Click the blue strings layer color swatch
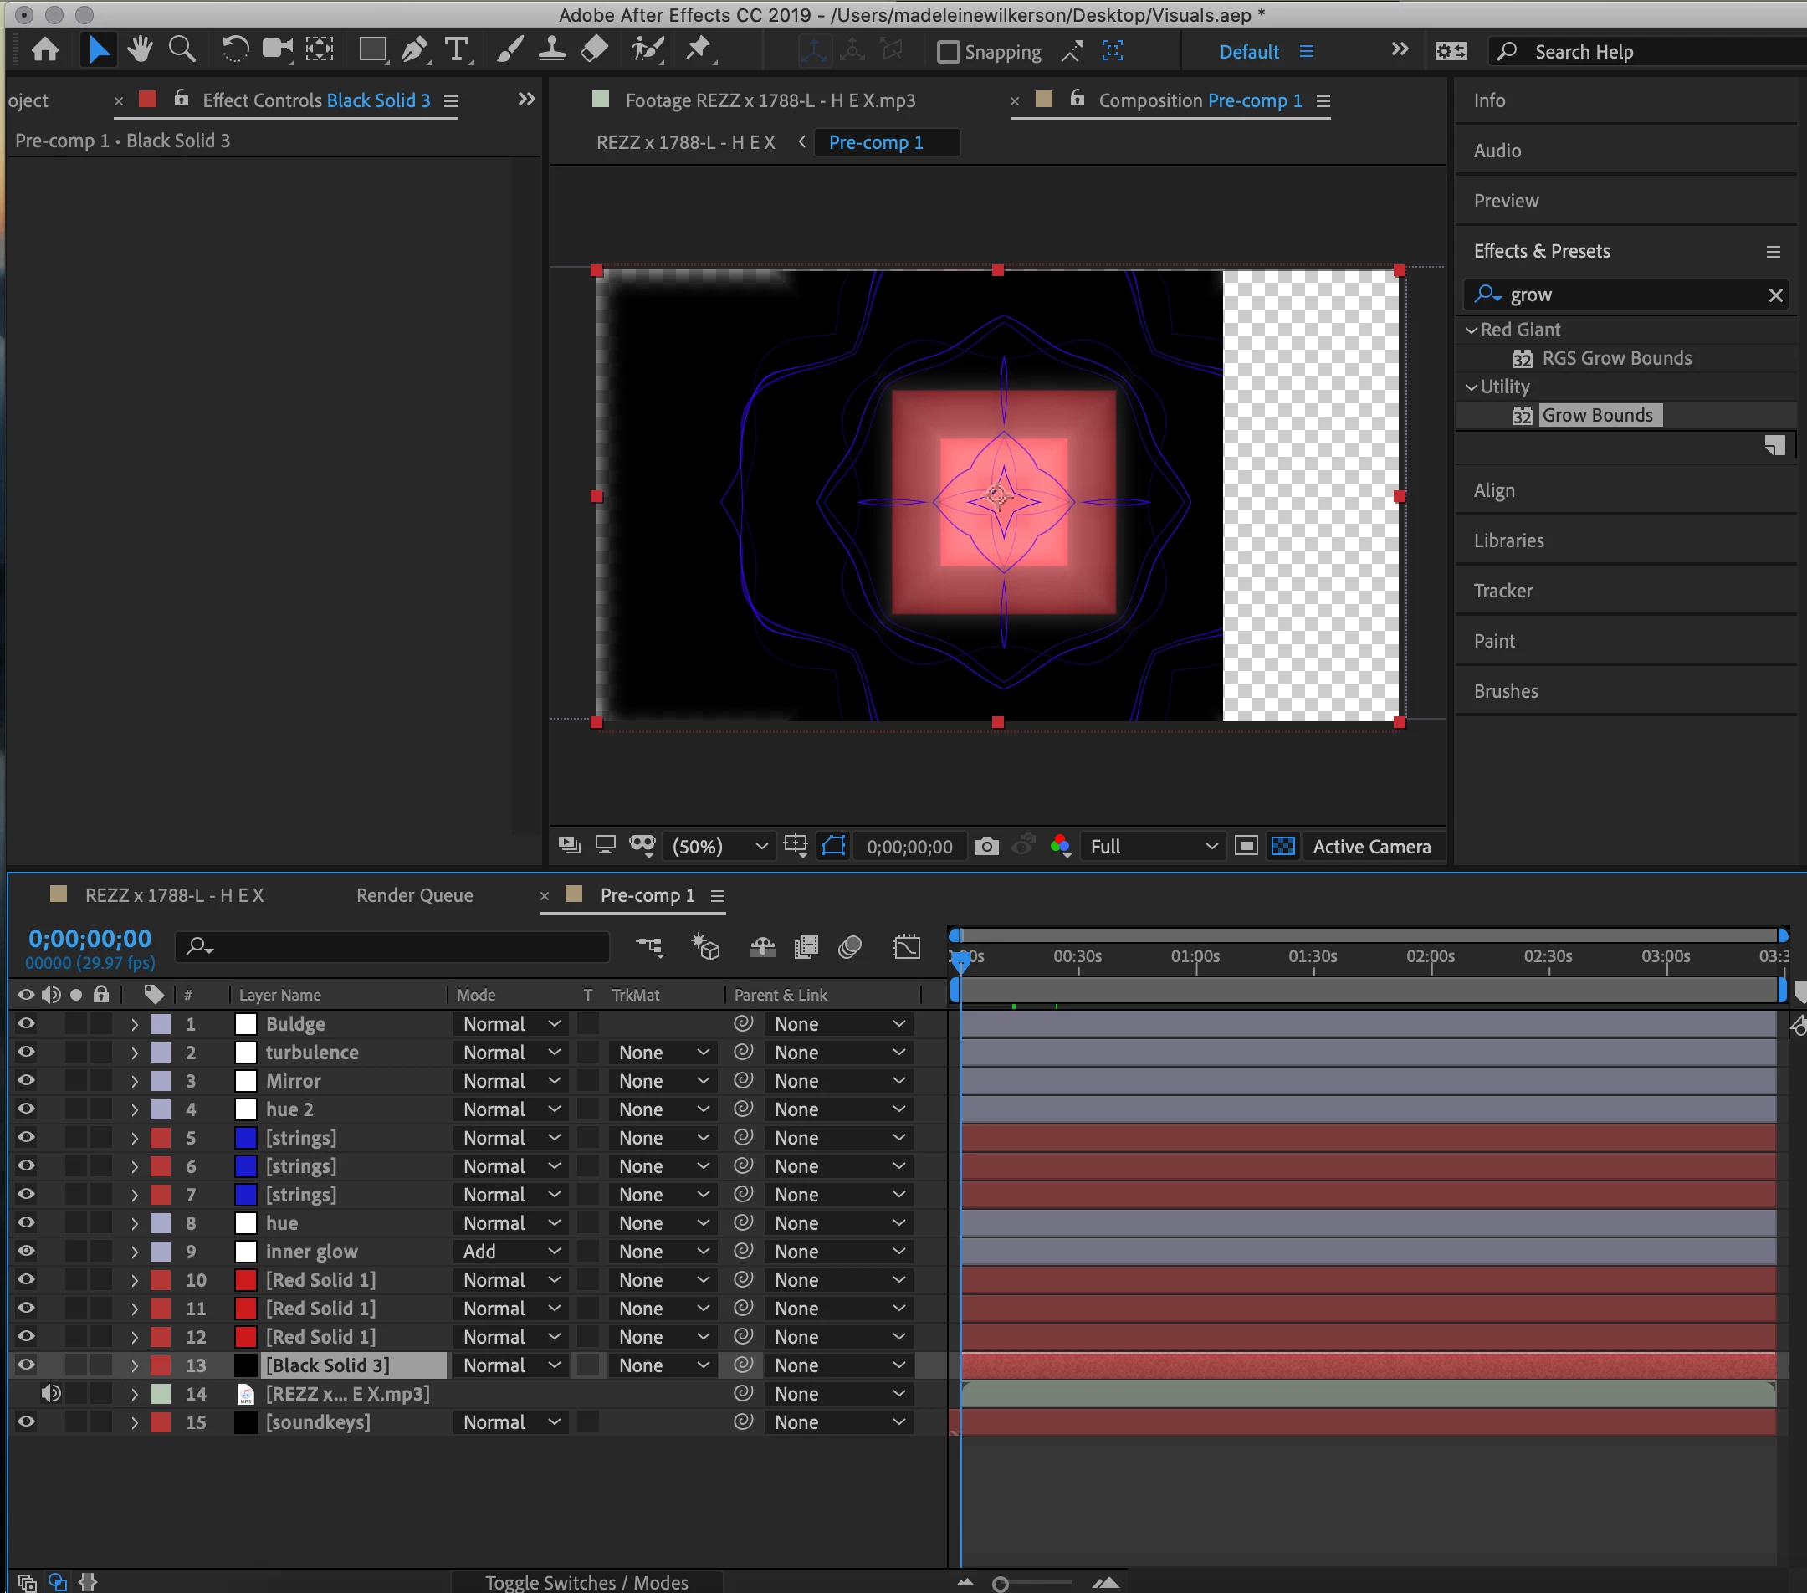1807x1593 pixels. pyautogui.click(x=246, y=1138)
